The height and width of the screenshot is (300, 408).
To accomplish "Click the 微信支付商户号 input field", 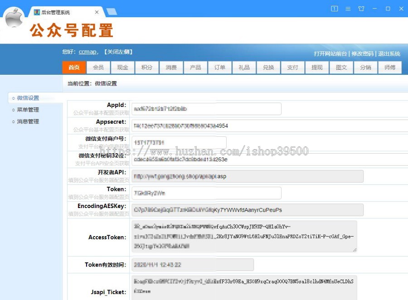I will 179,142.
